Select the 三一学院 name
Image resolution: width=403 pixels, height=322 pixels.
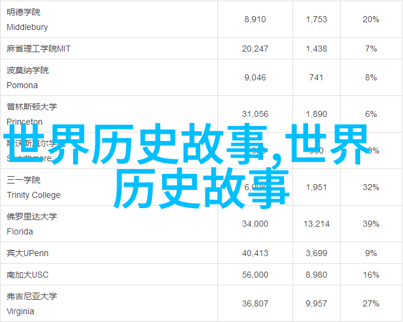tap(23, 180)
